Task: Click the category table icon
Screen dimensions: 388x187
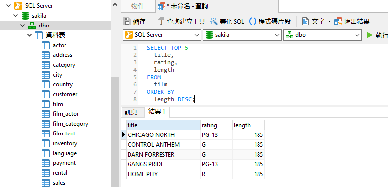Action: coord(46,65)
